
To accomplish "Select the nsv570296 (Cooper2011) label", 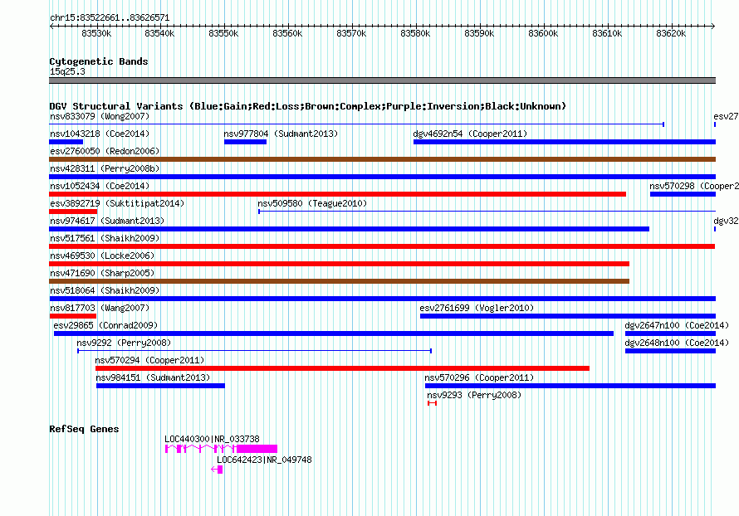I will pyautogui.click(x=479, y=377).
